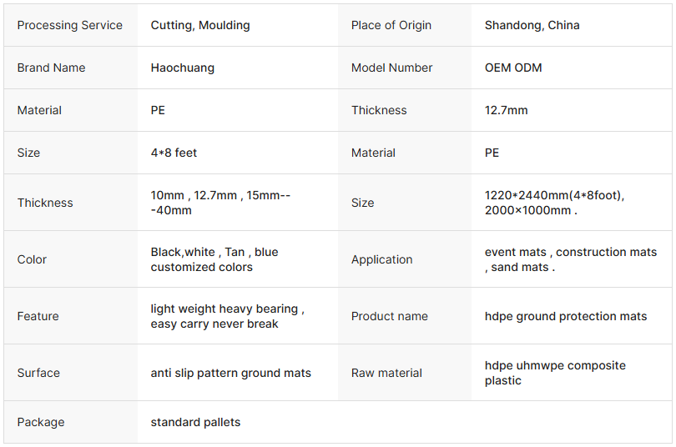
Task: Select the hdpe ground protection mats name
Action: [565, 316]
